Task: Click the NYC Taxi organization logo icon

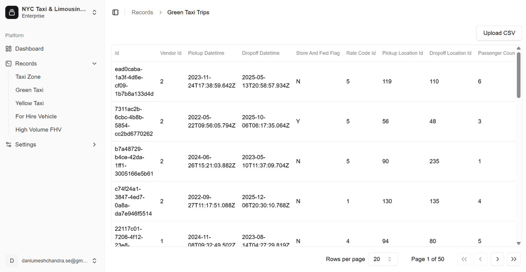Action: (x=12, y=12)
